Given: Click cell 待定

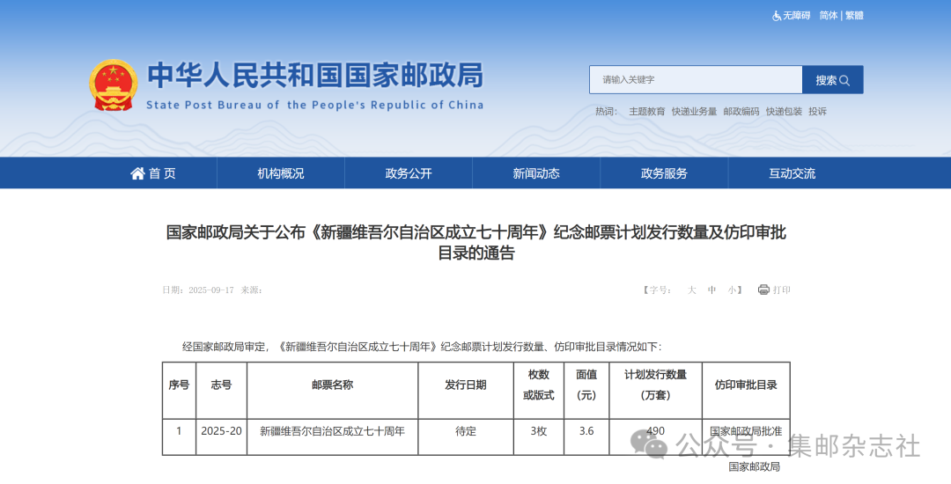Looking at the screenshot, I should (x=466, y=431).
